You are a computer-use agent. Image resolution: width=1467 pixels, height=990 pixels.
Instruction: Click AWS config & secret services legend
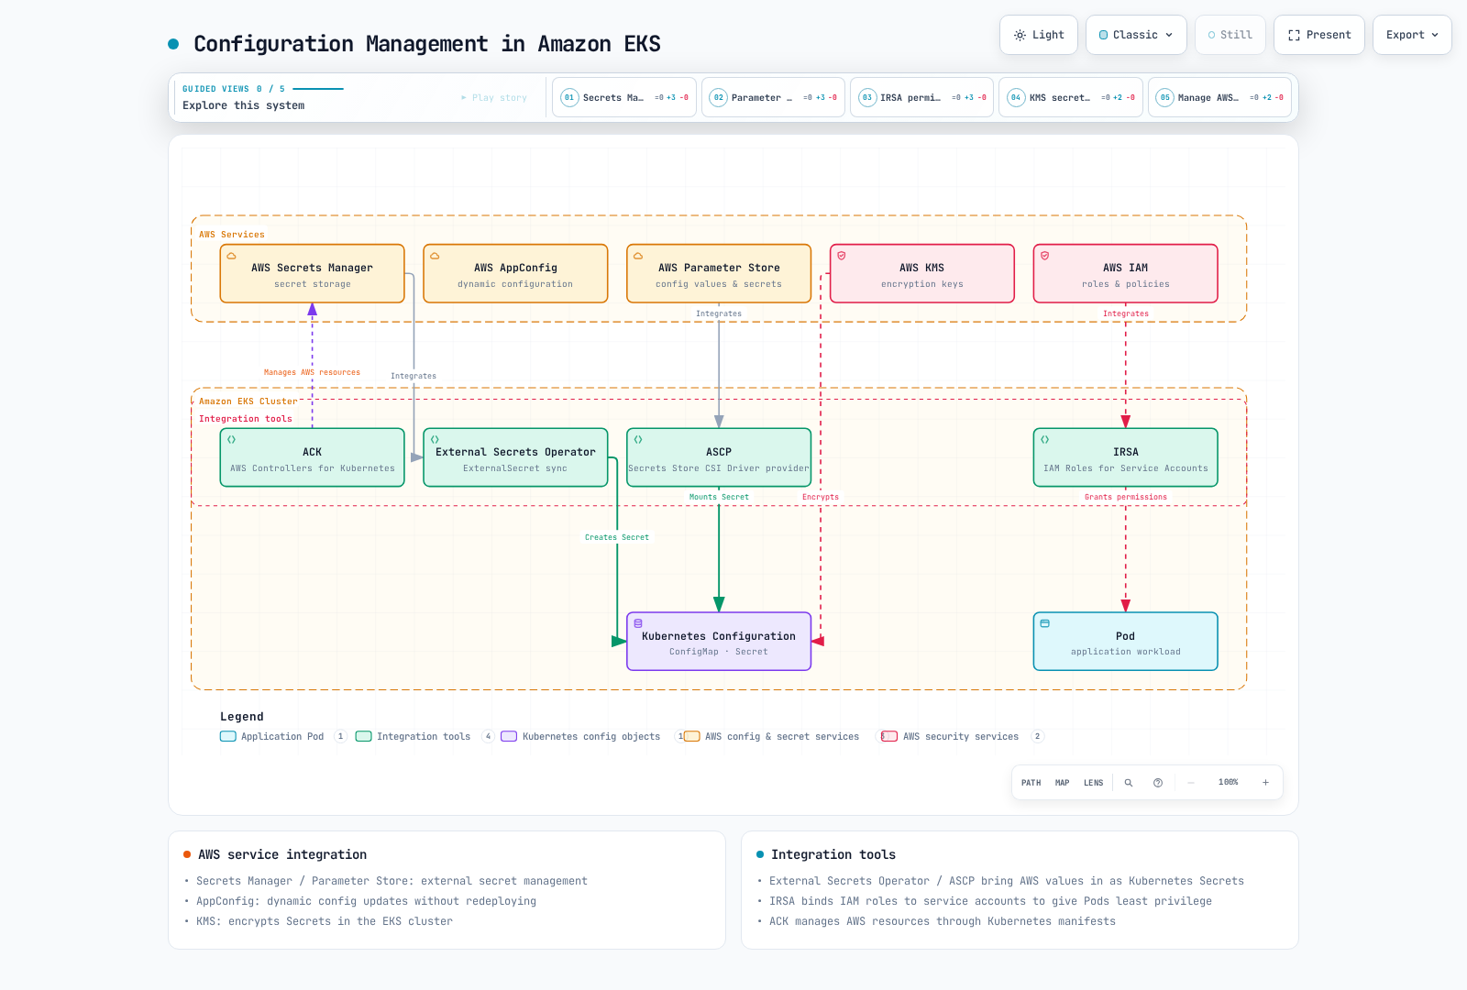click(781, 736)
